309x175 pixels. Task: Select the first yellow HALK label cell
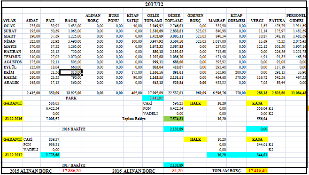(x=195, y=103)
